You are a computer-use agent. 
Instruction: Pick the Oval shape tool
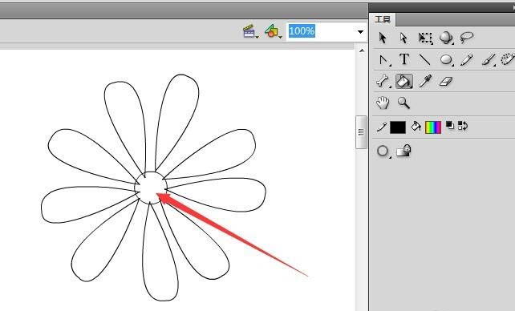pos(446,59)
